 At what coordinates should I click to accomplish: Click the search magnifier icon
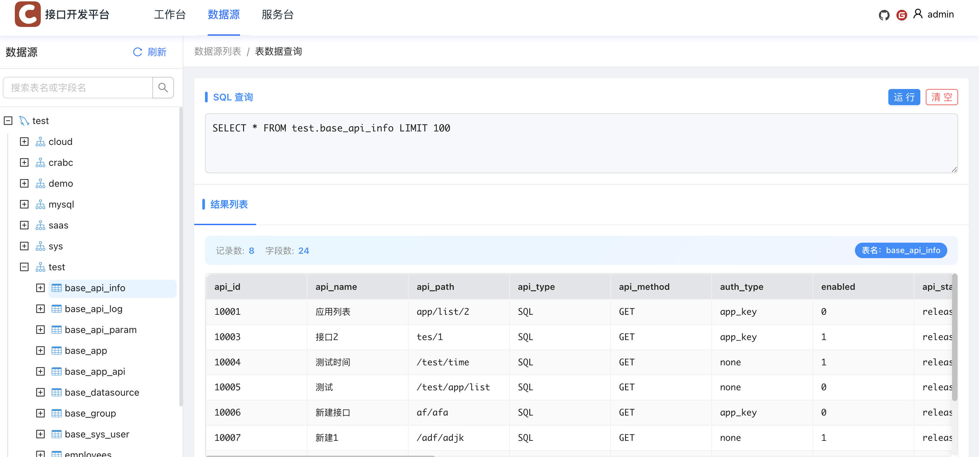click(163, 88)
